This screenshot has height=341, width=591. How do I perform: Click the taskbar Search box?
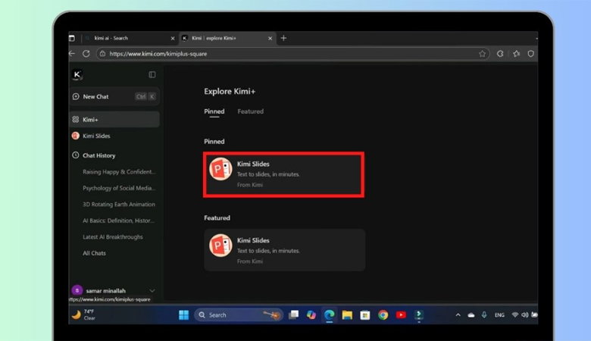(239, 315)
